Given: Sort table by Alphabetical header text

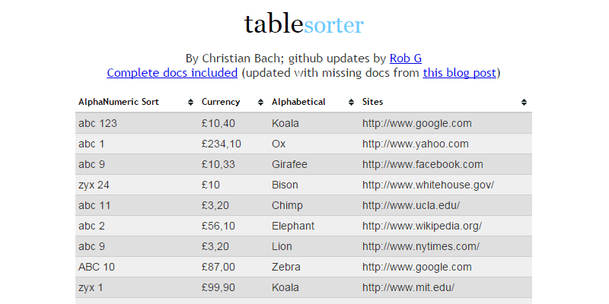Looking at the screenshot, I should [298, 102].
